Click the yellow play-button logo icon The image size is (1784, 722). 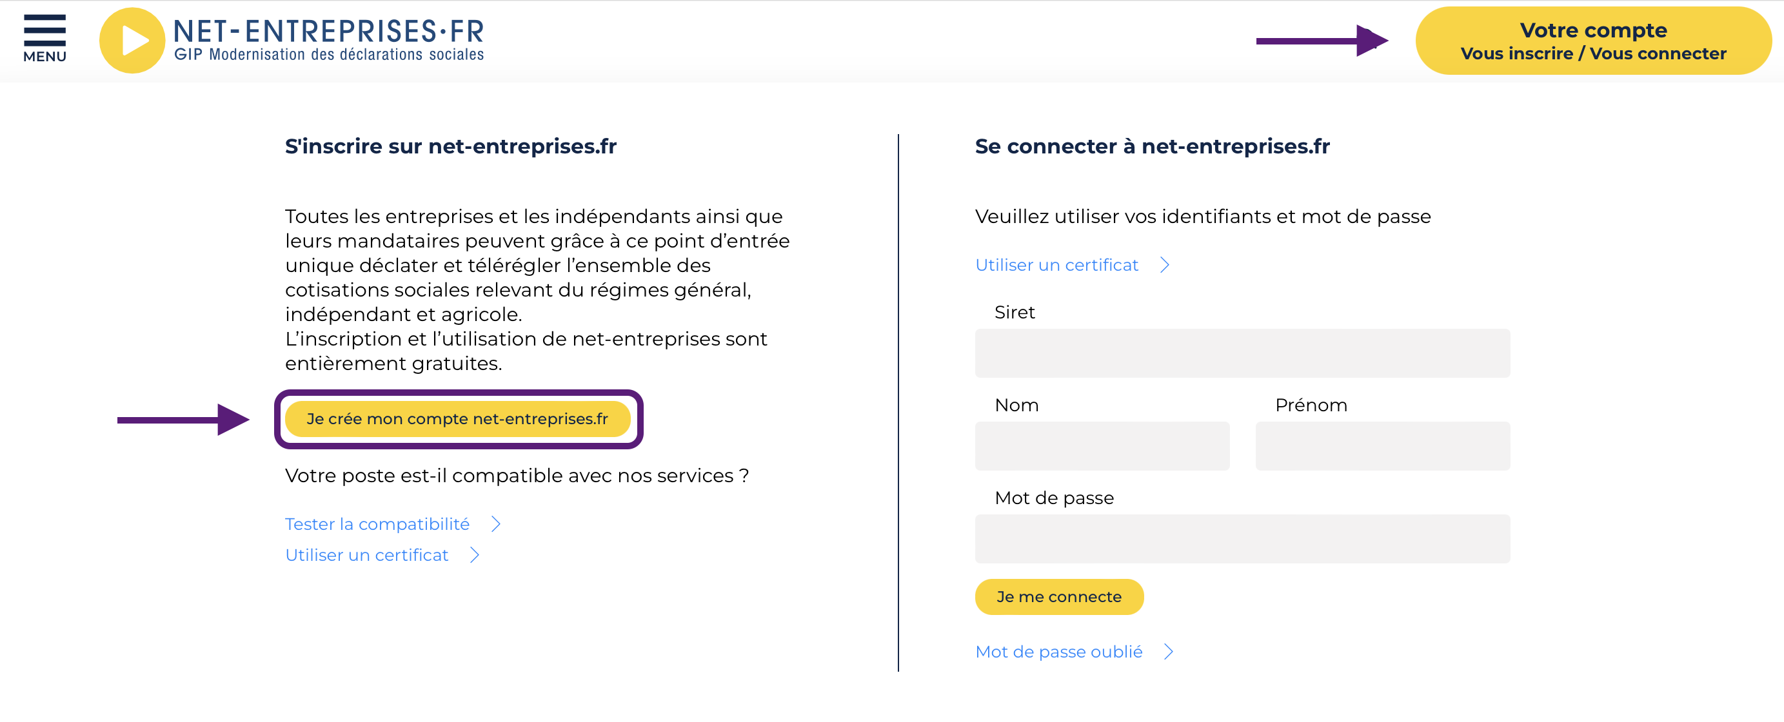pos(132,40)
